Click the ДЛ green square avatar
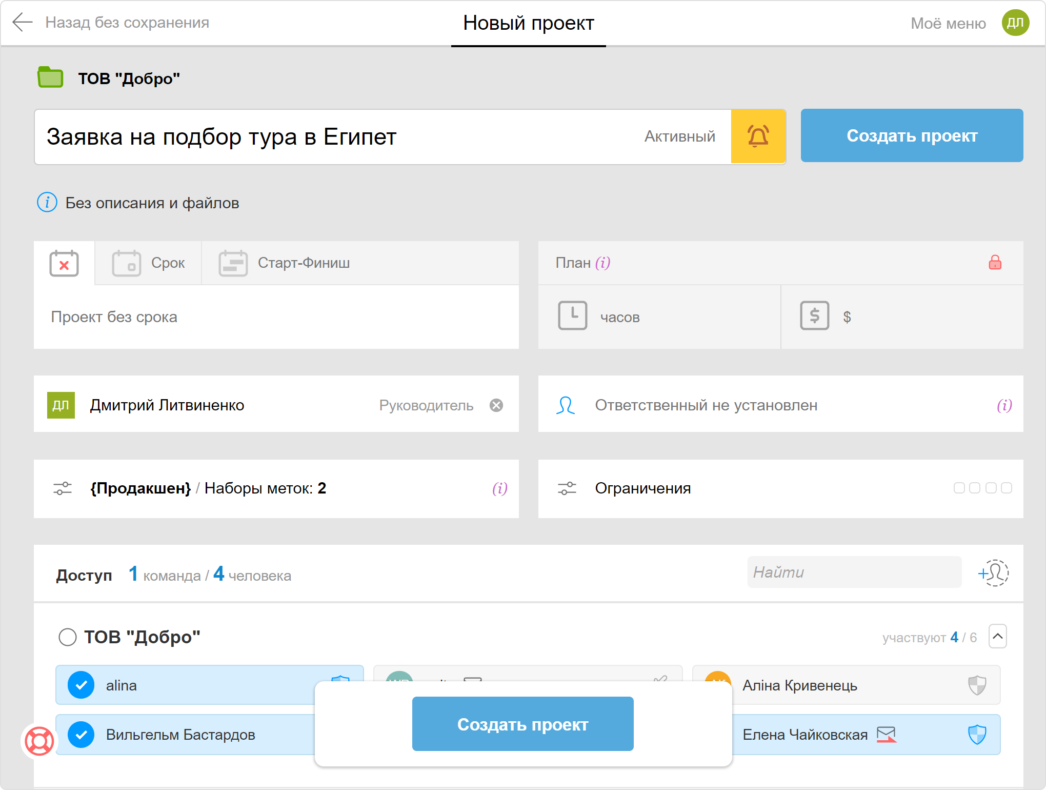Screen dimensions: 1046x790 [x=61, y=405]
